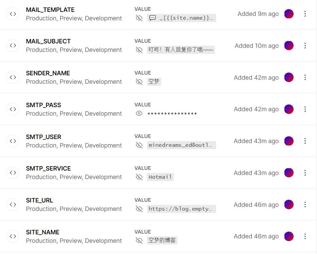Click the https://blog.empty value chip

coord(181,209)
